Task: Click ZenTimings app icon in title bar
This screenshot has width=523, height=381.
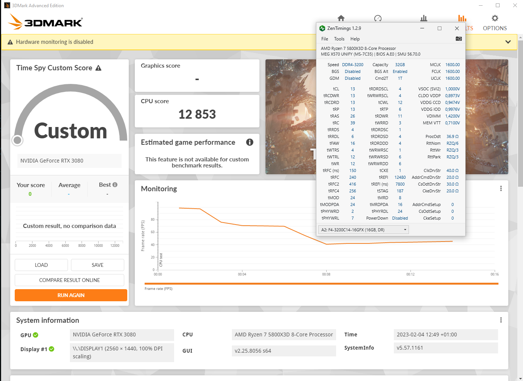Action: point(322,28)
